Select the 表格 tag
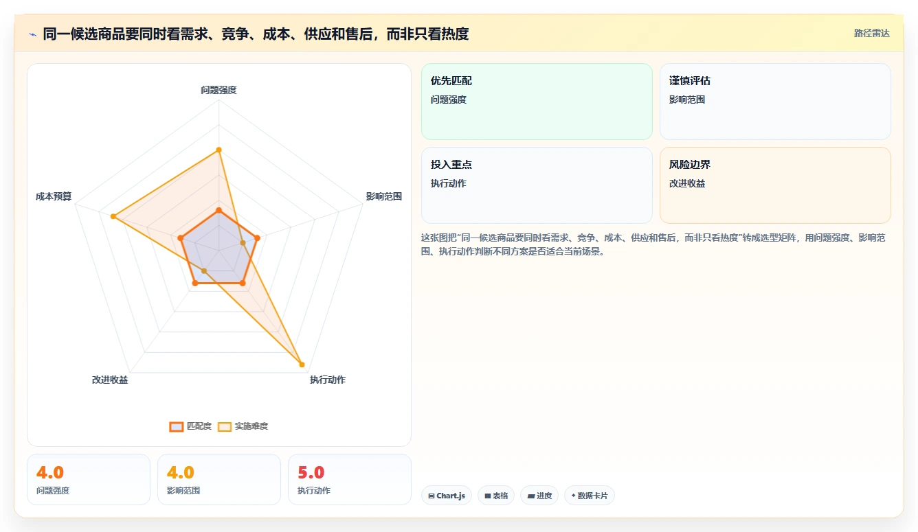This screenshot has height=532, width=918. tap(496, 496)
